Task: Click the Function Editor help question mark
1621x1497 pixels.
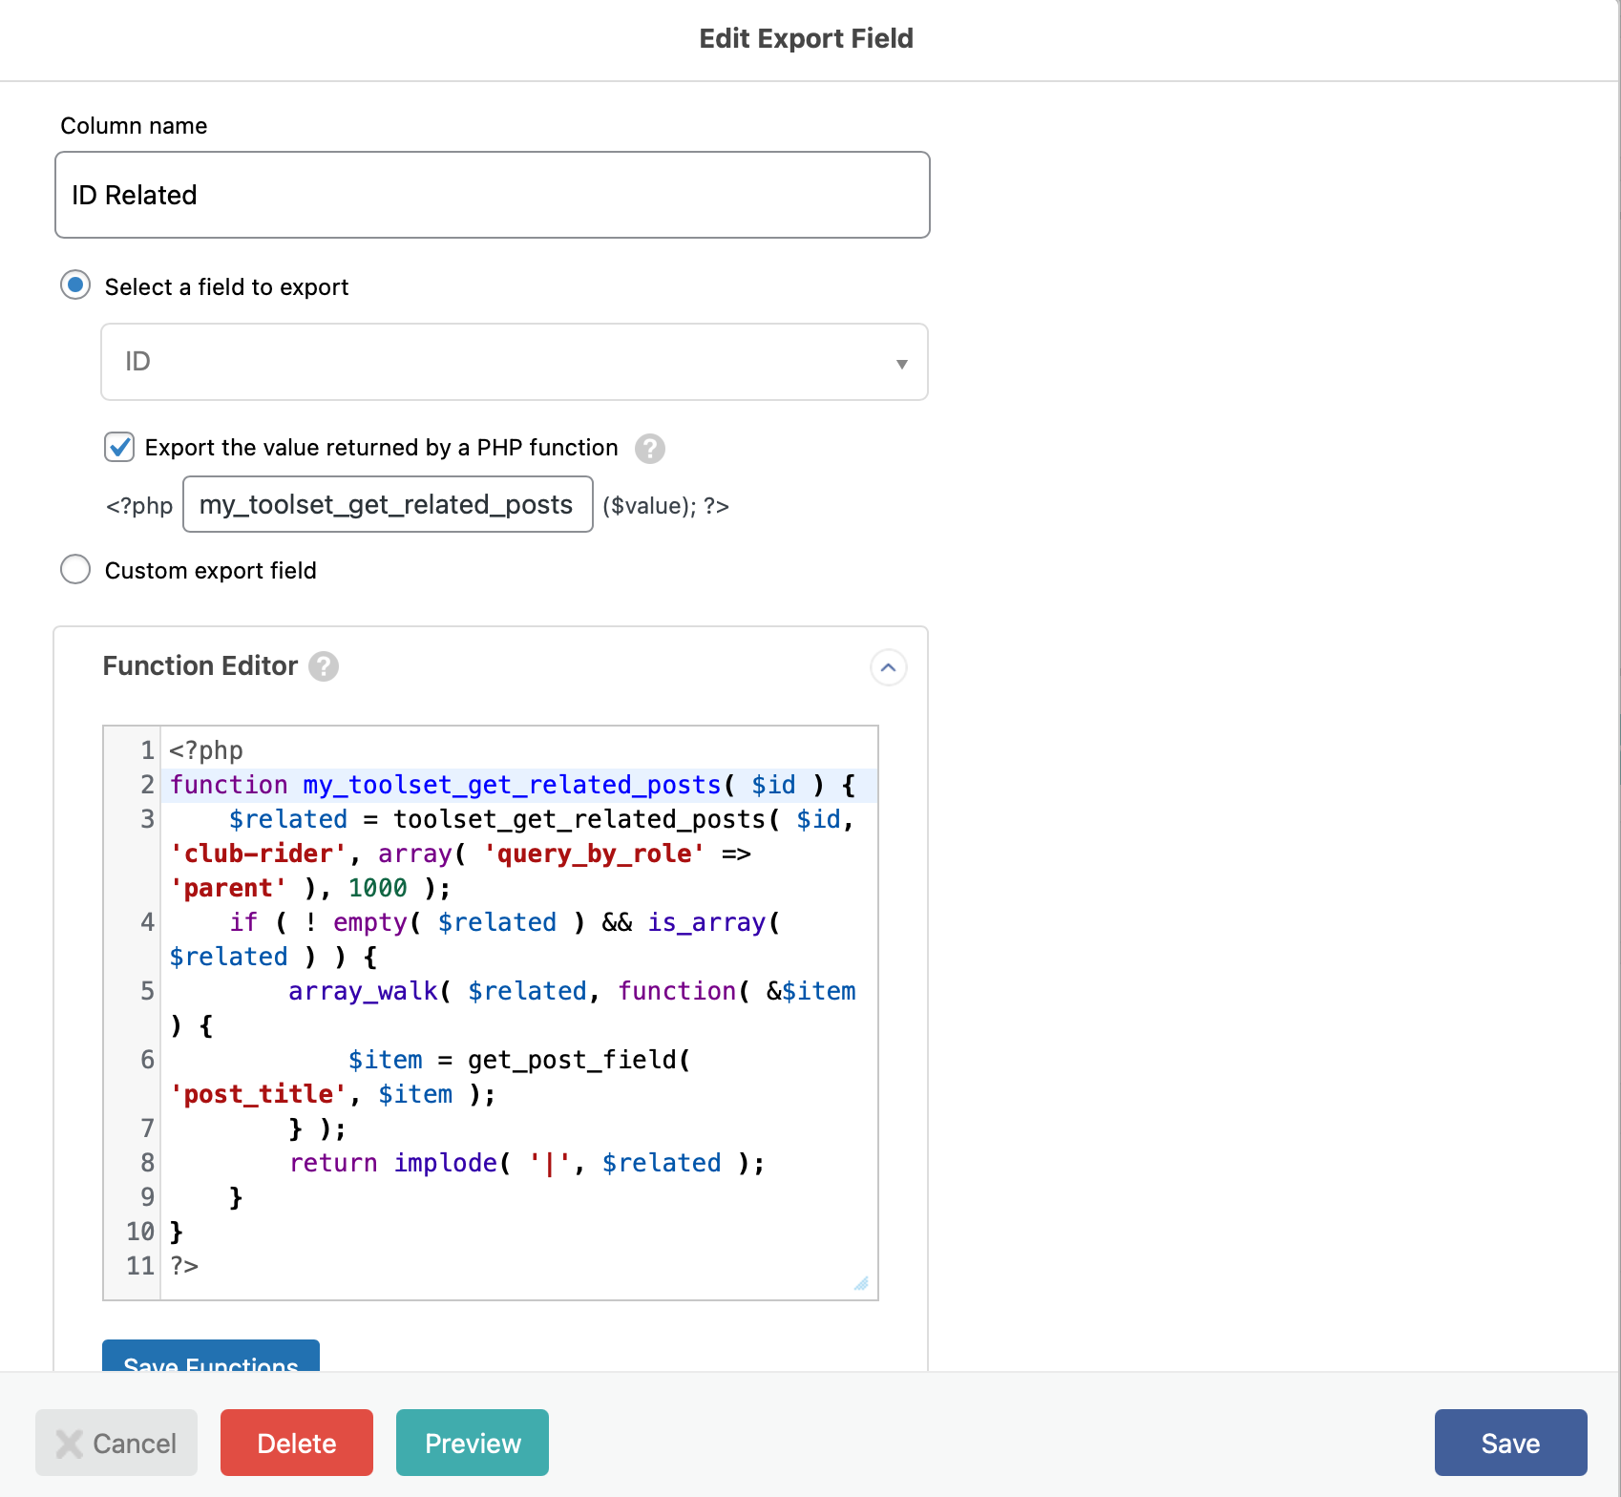Action: [324, 666]
